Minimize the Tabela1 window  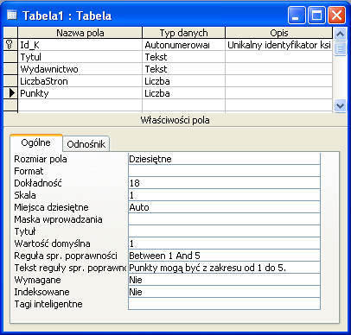pos(297,15)
